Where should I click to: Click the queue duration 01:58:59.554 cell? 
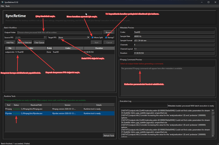(x=99, y=52)
